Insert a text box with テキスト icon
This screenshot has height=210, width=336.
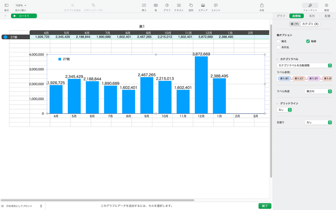179,5
